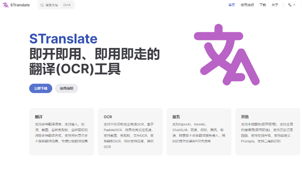
Task: Expand the language switcher chevron
Action: tap(294, 5)
